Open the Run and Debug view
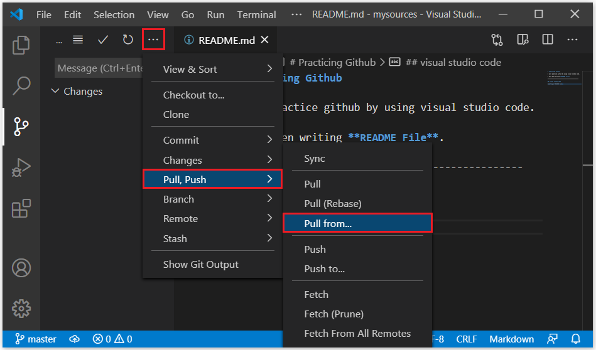 coord(21,167)
